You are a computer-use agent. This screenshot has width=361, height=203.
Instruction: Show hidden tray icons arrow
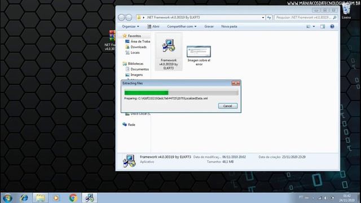(x=313, y=198)
